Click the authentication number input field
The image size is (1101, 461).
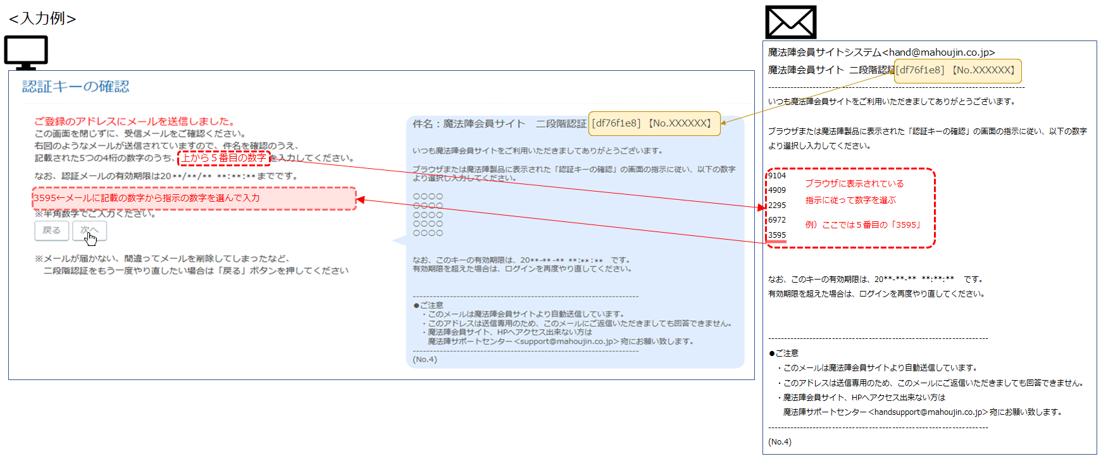(x=194, y=198)
